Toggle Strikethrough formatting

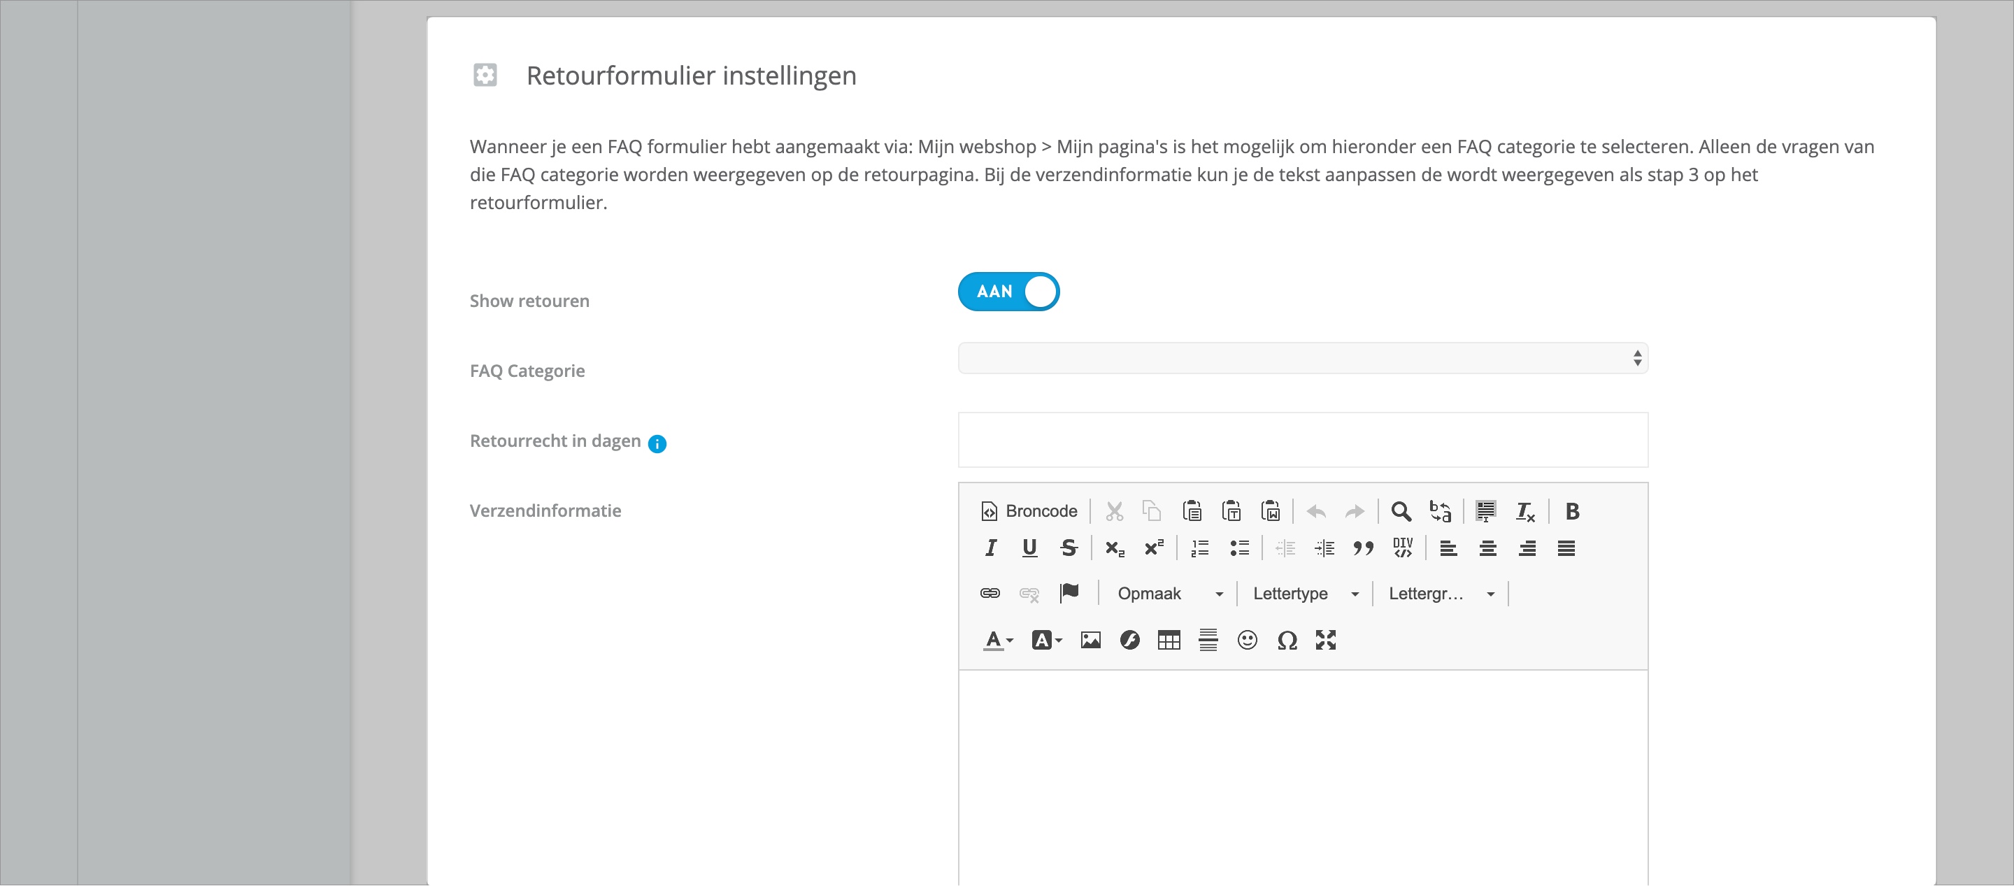(x=1069, y=548)
